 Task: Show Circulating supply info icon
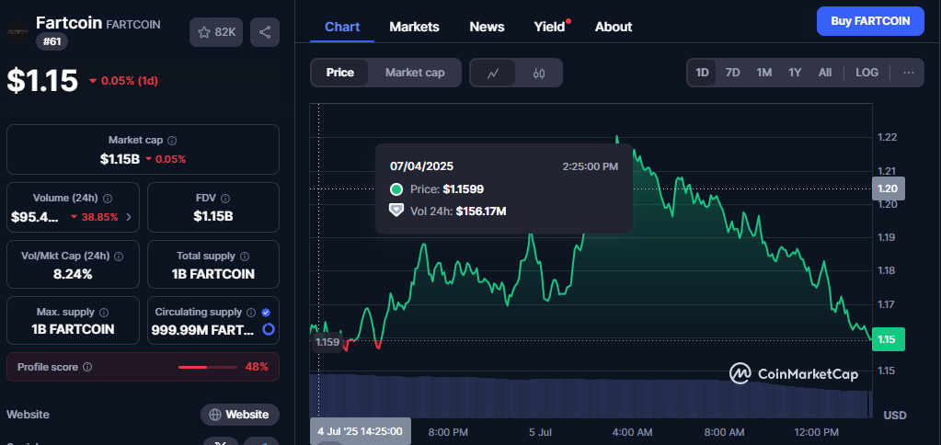click(x=253, y=313)
